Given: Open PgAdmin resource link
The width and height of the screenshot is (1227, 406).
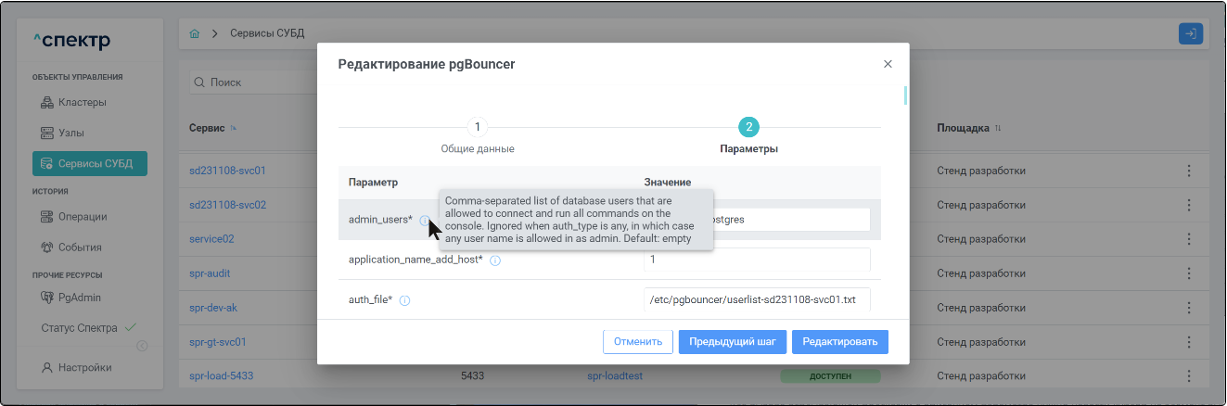Looking at the screenshot, I should [x=70, y=298].
